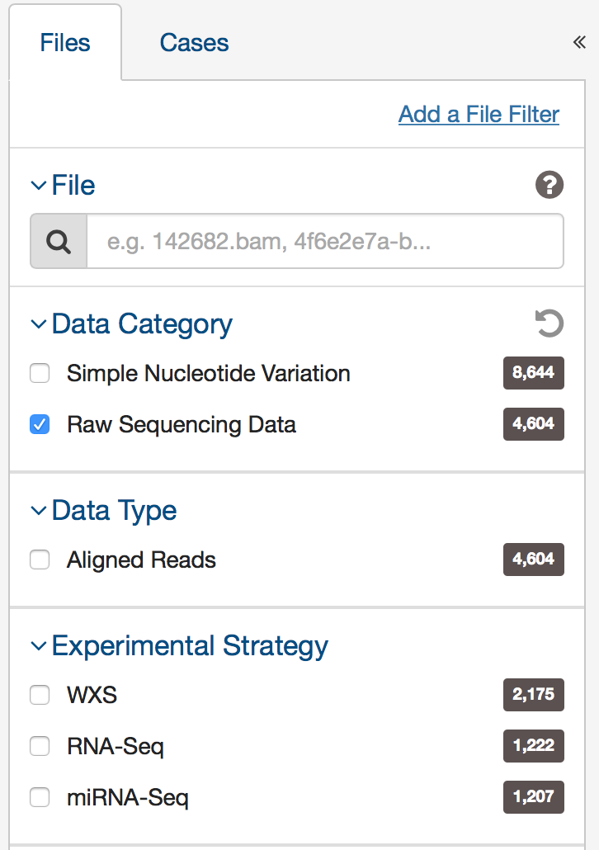Check the WXS experimental strategy
Viewport: 599px width, 850px height.
[40, 695]
